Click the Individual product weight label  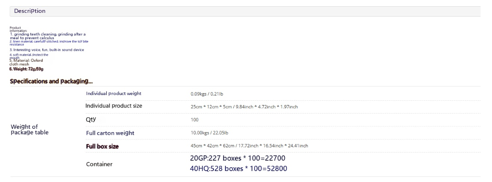click(x=113, y=93)
